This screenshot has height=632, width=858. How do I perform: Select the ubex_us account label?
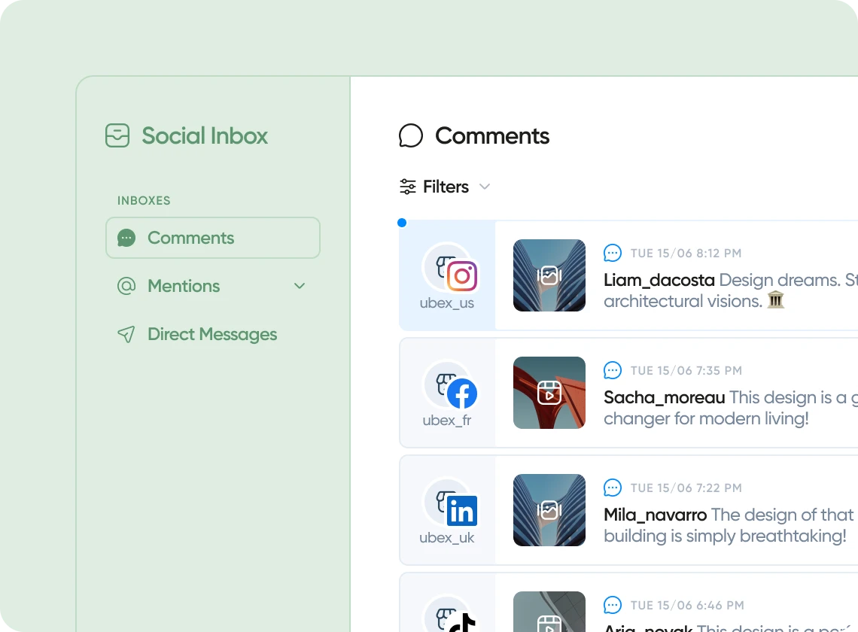click(446, 303)
